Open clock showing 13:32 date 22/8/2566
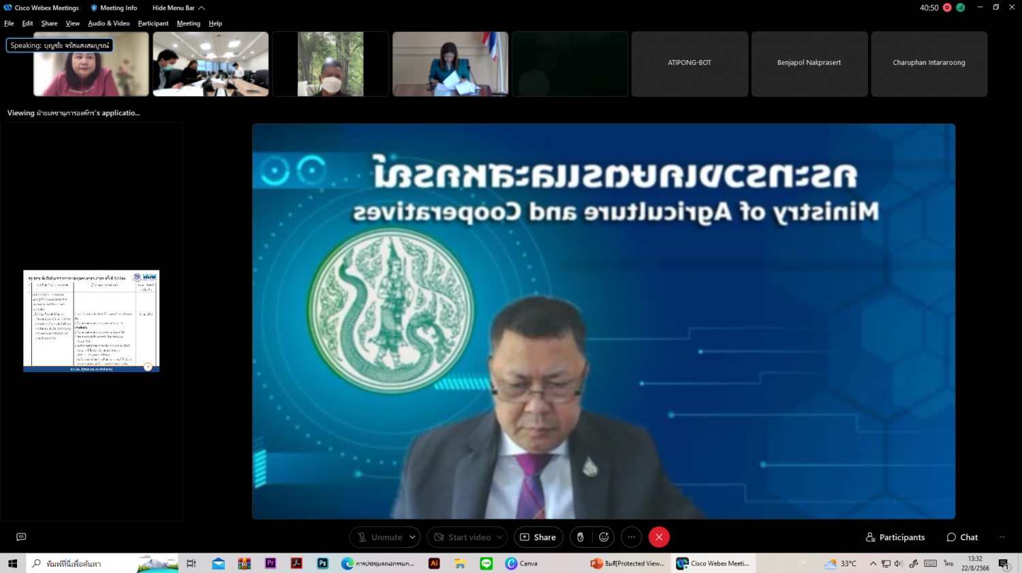Image resolution: width=1022 pixels, height=573 pixels. tap(975, 563)
